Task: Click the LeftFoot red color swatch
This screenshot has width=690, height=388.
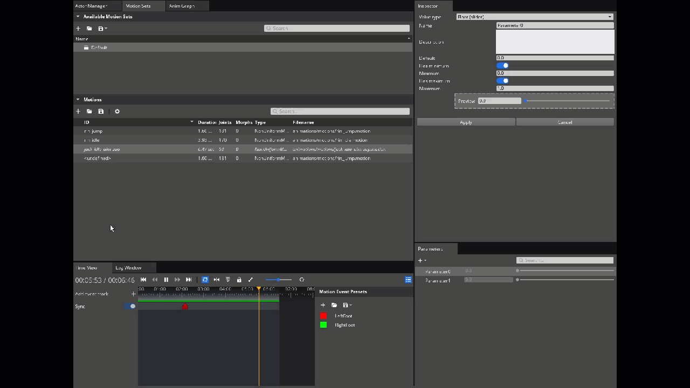Action: point(323,316)
